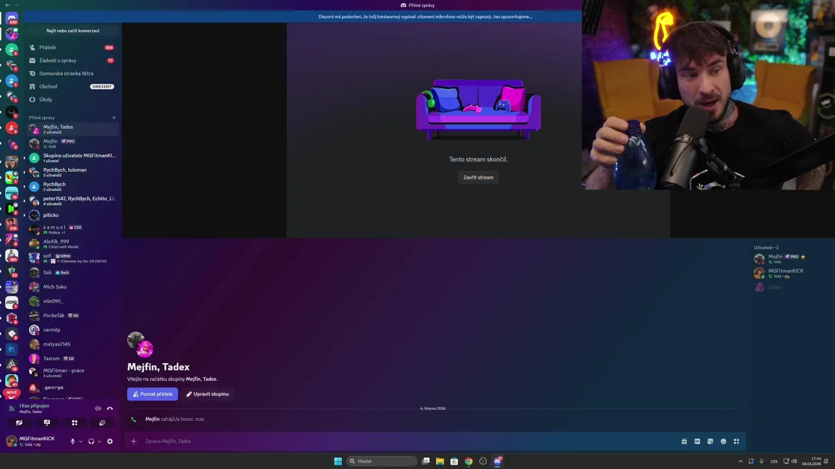Open 'peter1547, RychBych, Echito' group
The image size is (835, 469).
72,201
